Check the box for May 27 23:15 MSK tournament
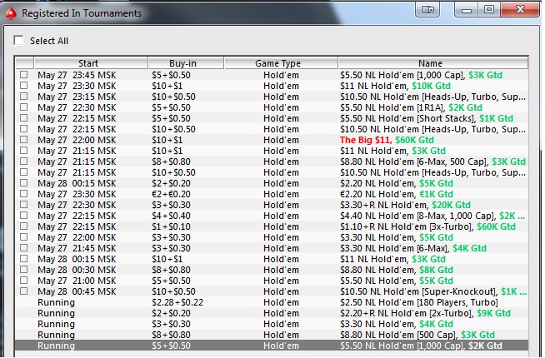Image resolution: width=545 pixels, height=358 pixels. [23, 97]
